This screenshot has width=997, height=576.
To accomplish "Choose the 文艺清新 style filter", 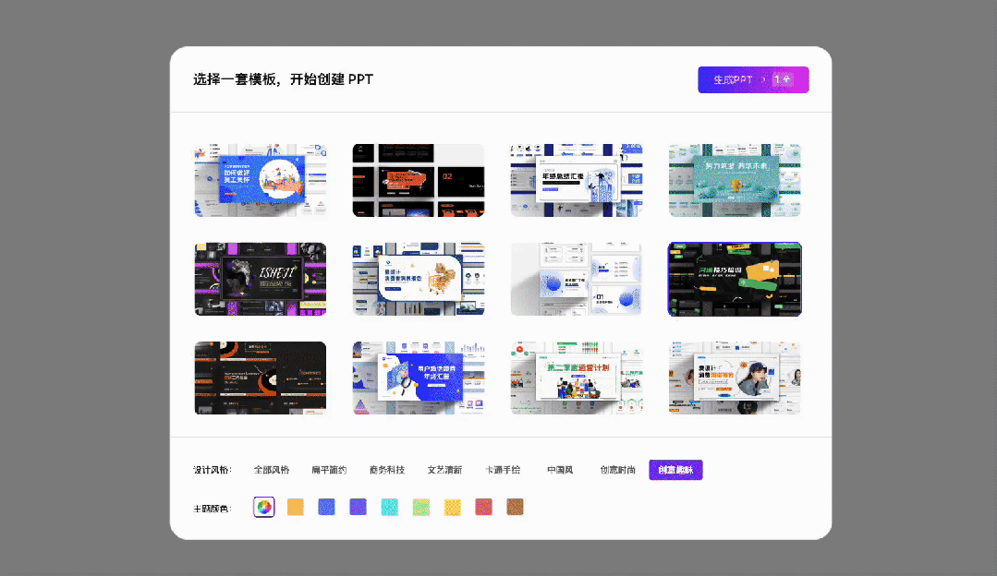I will pyautogui.click(x=444, y=470).
